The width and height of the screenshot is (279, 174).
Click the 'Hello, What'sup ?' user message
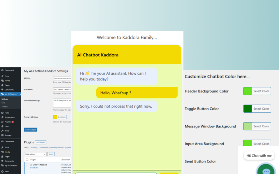[x=137, y=93]
